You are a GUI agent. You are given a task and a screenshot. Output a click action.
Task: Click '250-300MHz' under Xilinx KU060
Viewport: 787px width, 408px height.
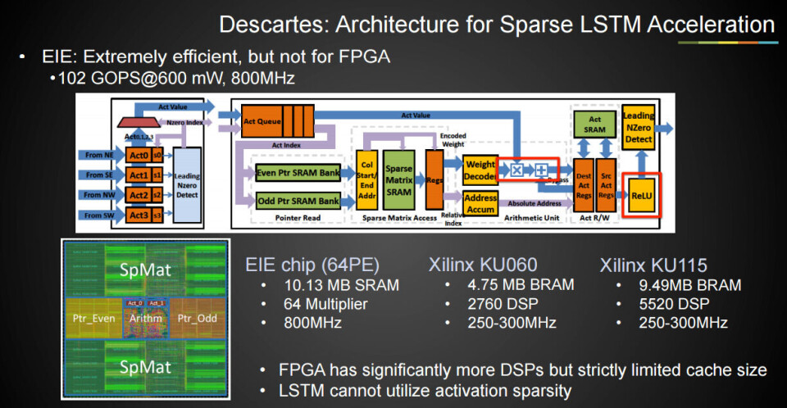tap(512, 323)
